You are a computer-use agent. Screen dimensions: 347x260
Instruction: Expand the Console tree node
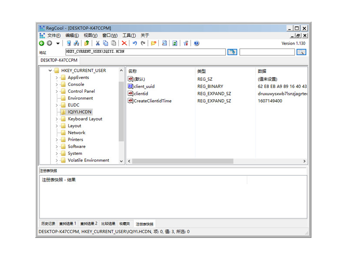point(57,84)
